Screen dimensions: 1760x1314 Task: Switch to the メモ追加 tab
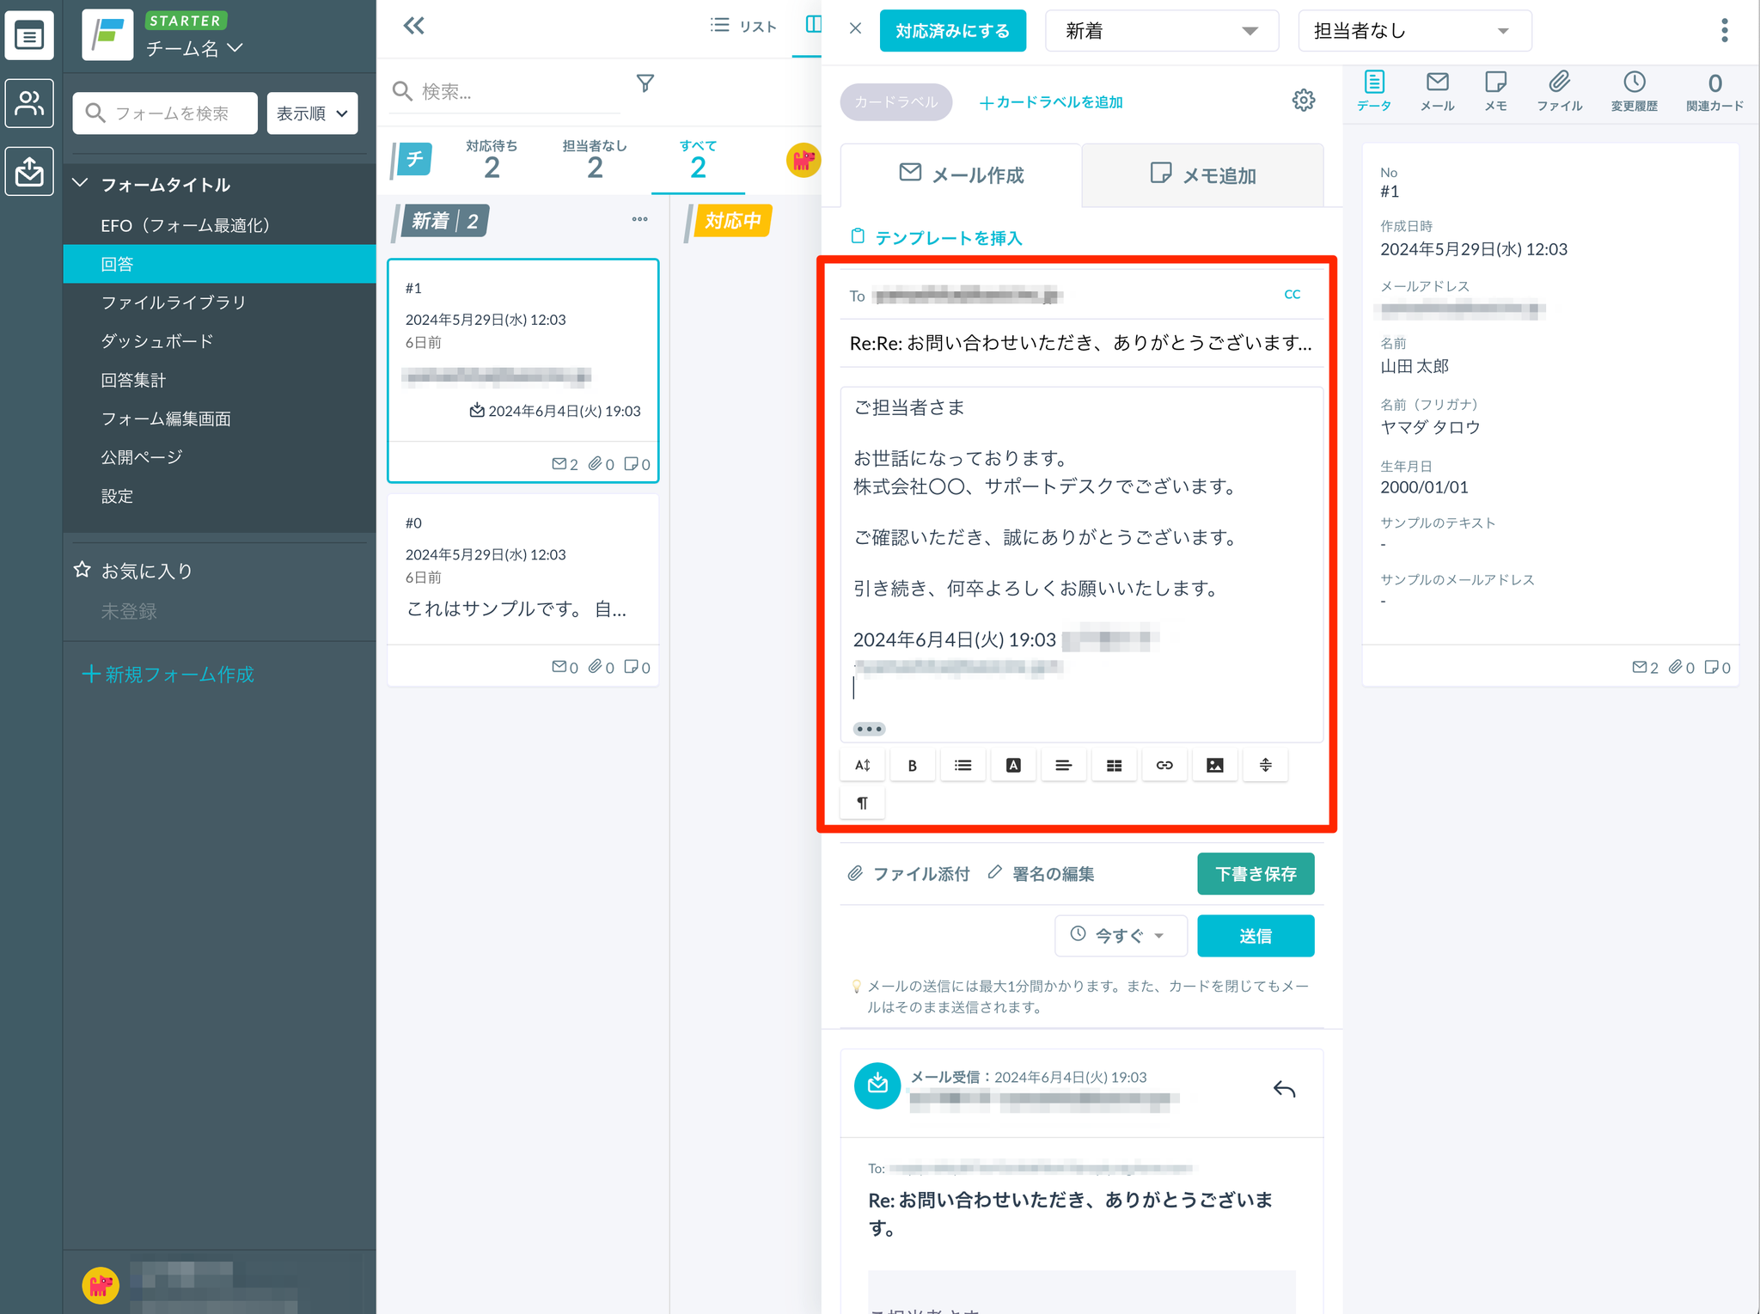[x=1202, y=175]
